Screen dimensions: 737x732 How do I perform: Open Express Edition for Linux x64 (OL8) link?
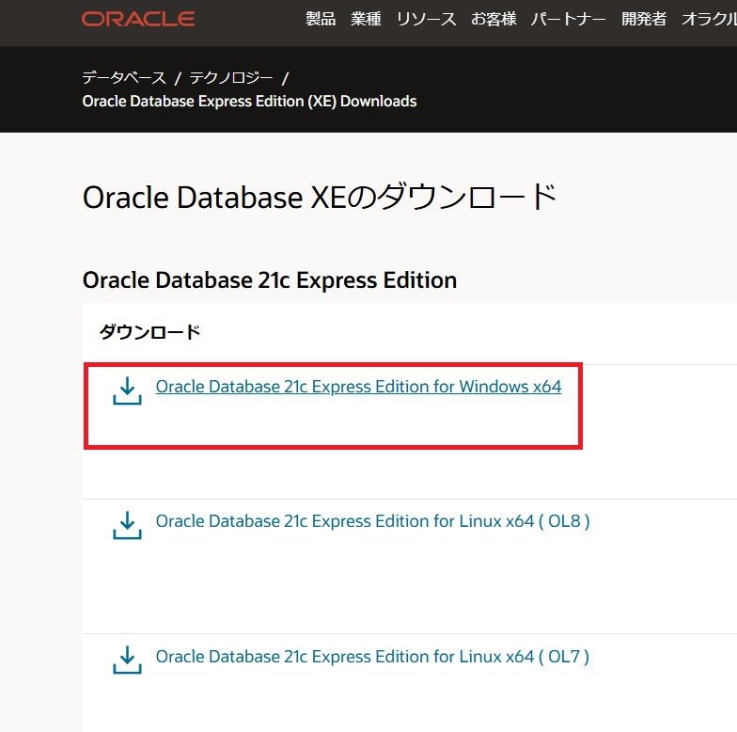tap(372, 521)
